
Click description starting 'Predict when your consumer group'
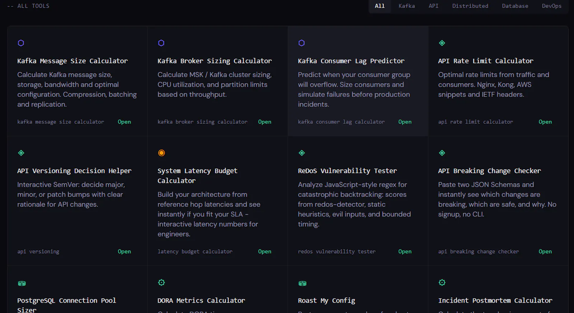[354, 90]
